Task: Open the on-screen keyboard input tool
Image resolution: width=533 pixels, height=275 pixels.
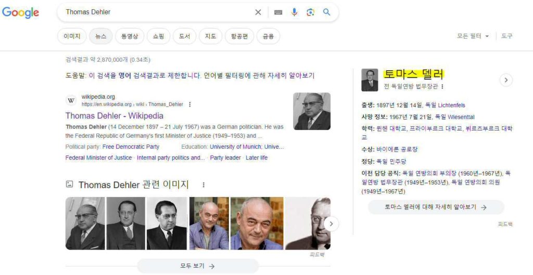Action: coord(278,12)
